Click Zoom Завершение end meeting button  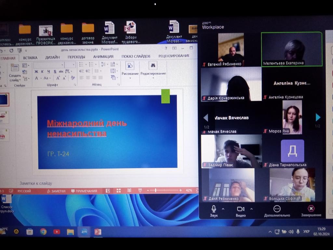click(311, 211)
